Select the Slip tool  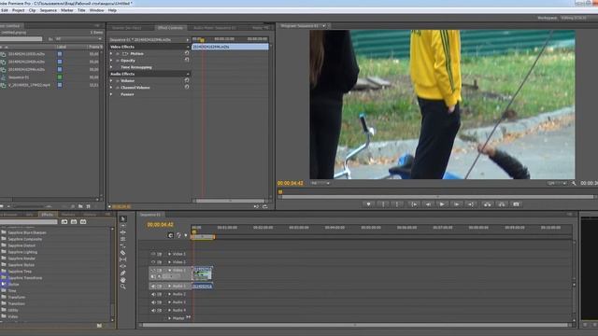pos(122,259)
